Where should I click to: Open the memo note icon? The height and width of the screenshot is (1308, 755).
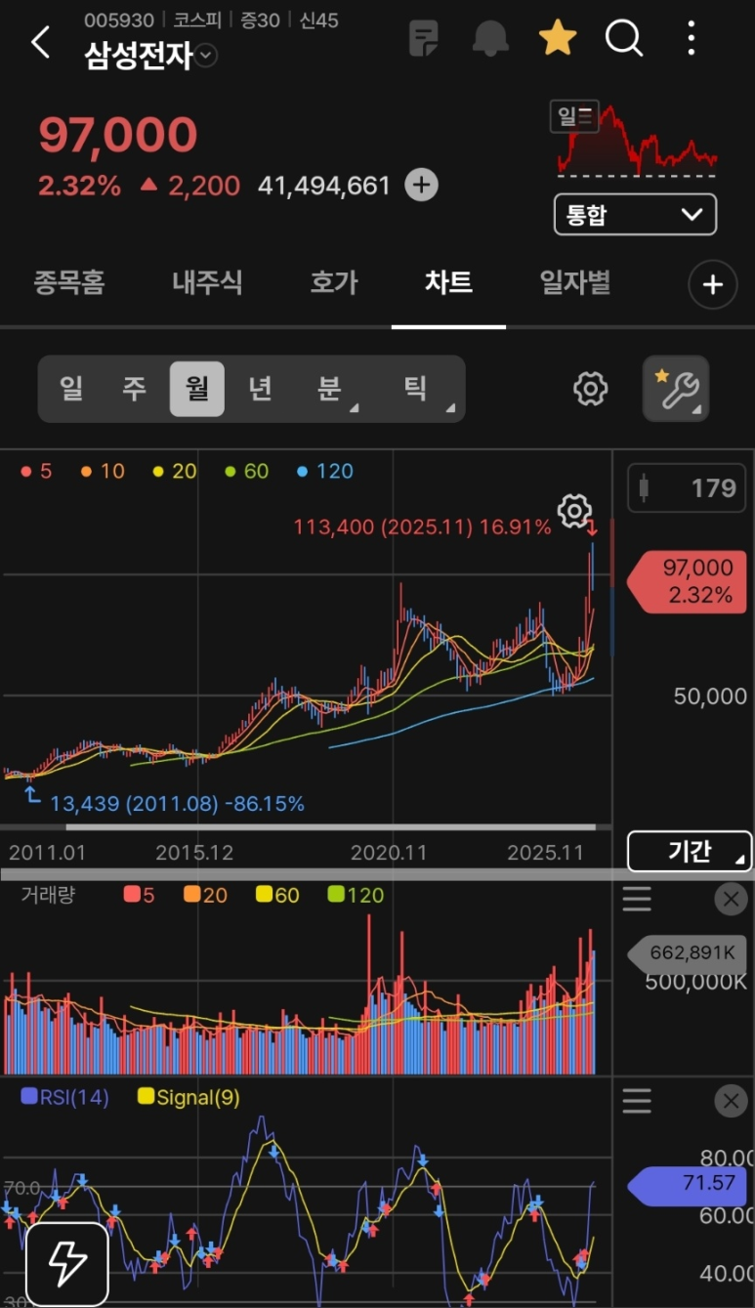click(x=424, y=39)
